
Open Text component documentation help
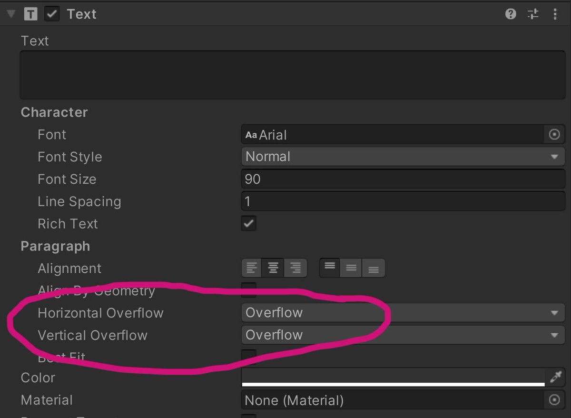click(510, 14)
